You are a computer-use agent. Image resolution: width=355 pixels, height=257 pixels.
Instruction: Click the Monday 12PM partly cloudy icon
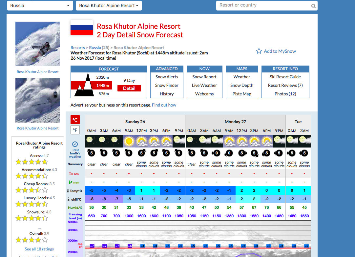click(x=241, y=141)
